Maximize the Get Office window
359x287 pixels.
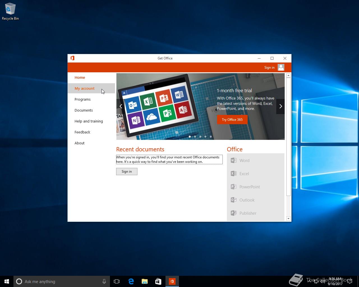272,58
